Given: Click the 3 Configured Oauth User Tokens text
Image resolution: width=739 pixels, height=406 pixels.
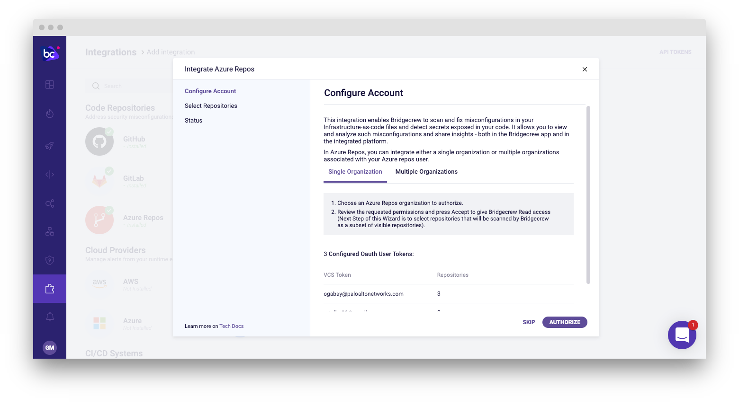Looking at the screenshot, I should pos(369,254).
